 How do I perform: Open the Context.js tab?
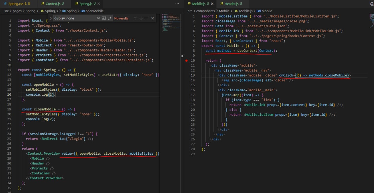pyautogui.click(x=53, y=4)
